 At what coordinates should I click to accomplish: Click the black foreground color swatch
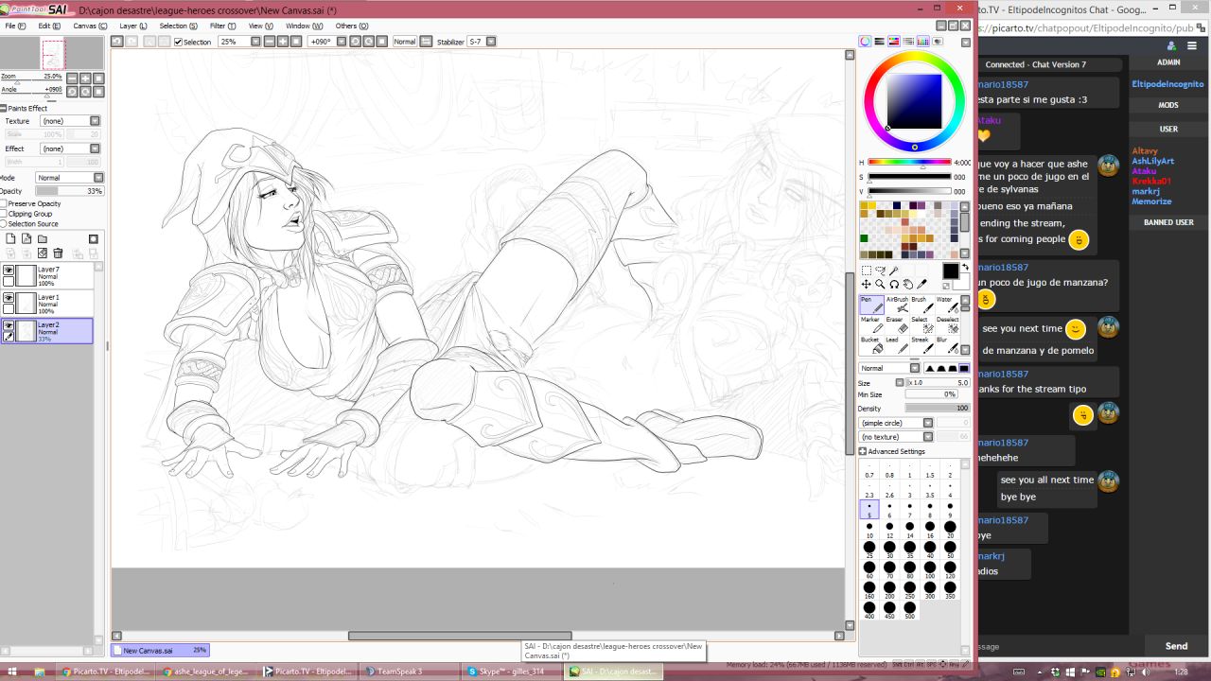click(950, 271)
